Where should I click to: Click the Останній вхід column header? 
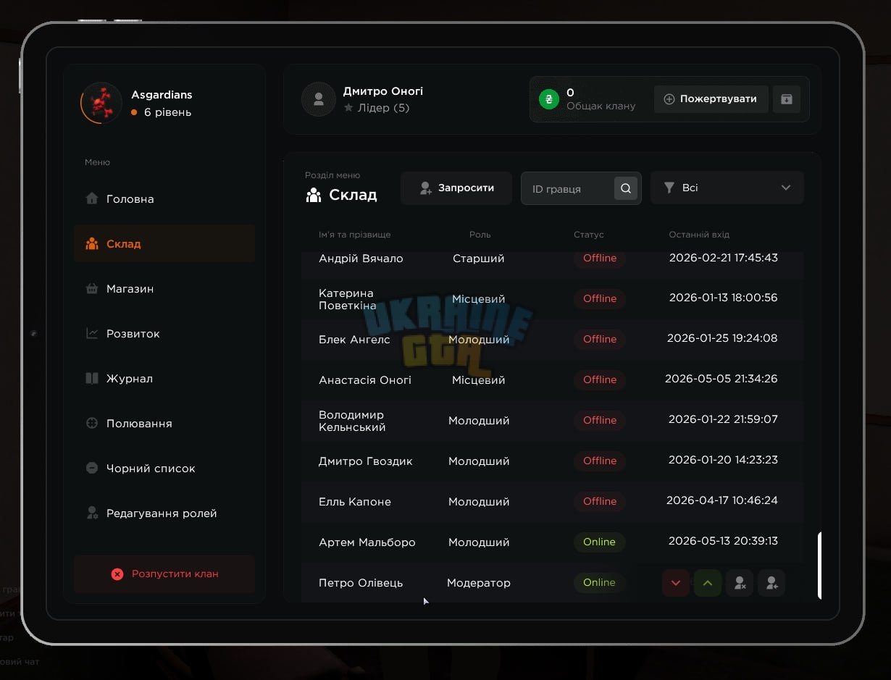[x=699, y=235]
